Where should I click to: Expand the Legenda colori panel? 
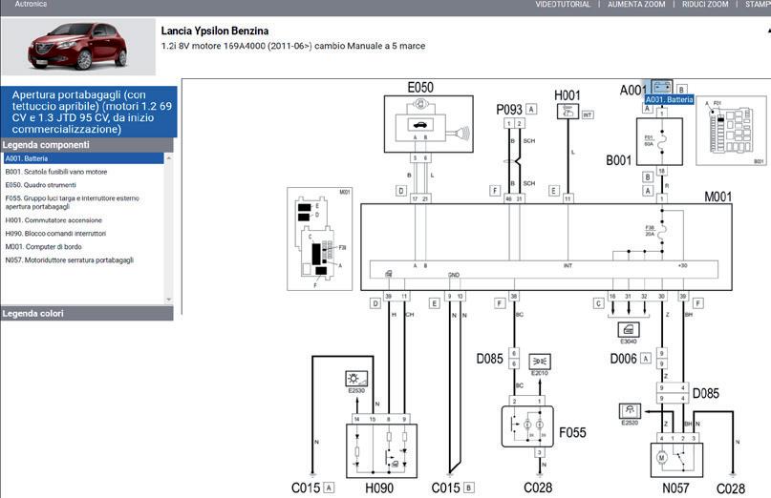coord(87,313)
